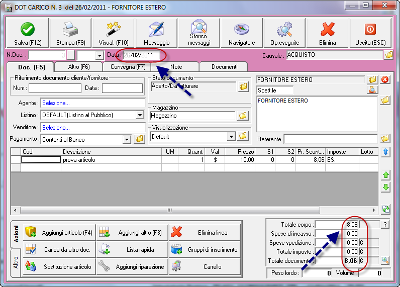
Task: Open folder icon next to Causale ACQUISTO
Action: pos(389,55)
